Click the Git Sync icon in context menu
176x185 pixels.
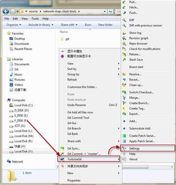pyautogui.click(x=62, y=148)
